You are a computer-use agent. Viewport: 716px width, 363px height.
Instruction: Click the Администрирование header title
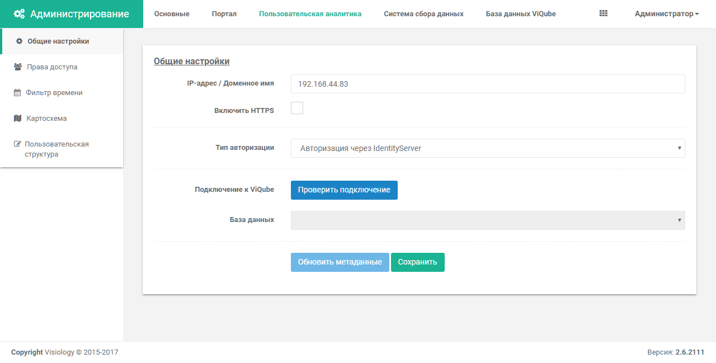[79, 14]
